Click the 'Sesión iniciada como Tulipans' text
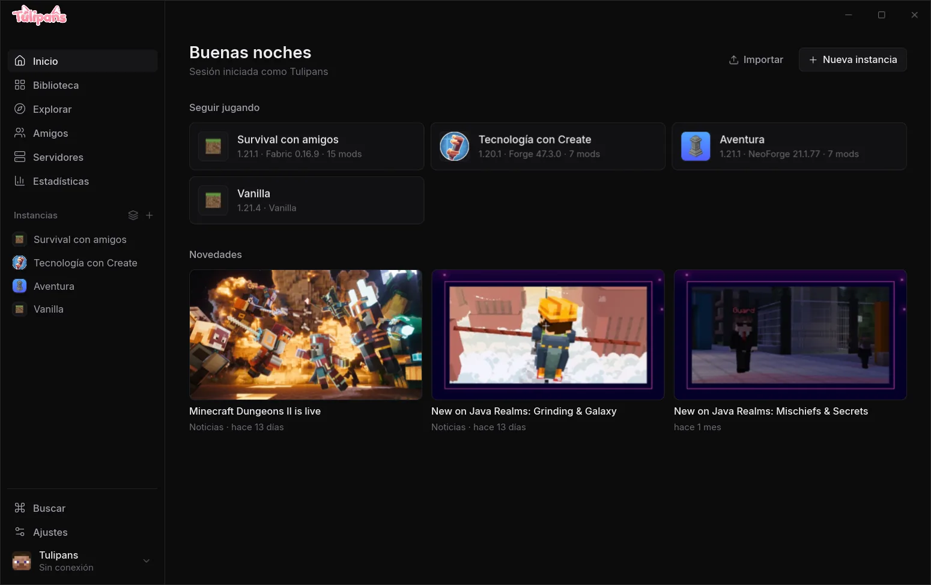 [x=258, y=71]
